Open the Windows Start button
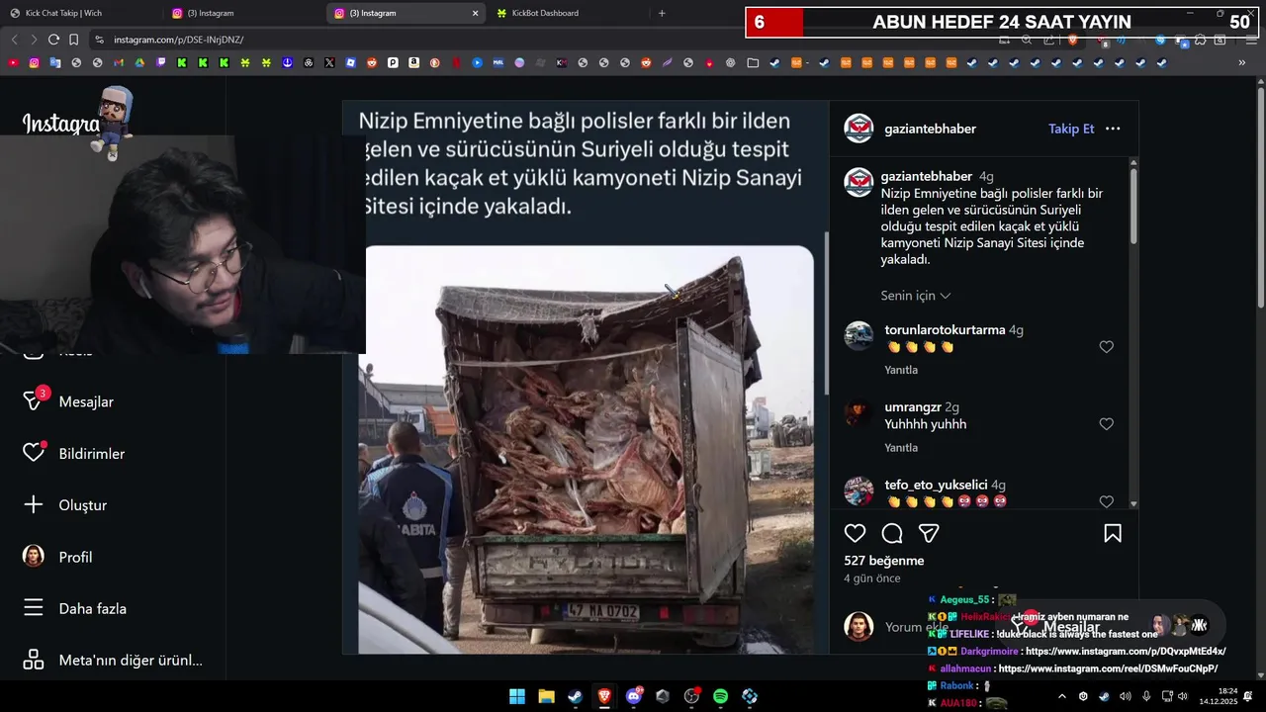This screenshot has height=712, width=1266. coord(517,696)
